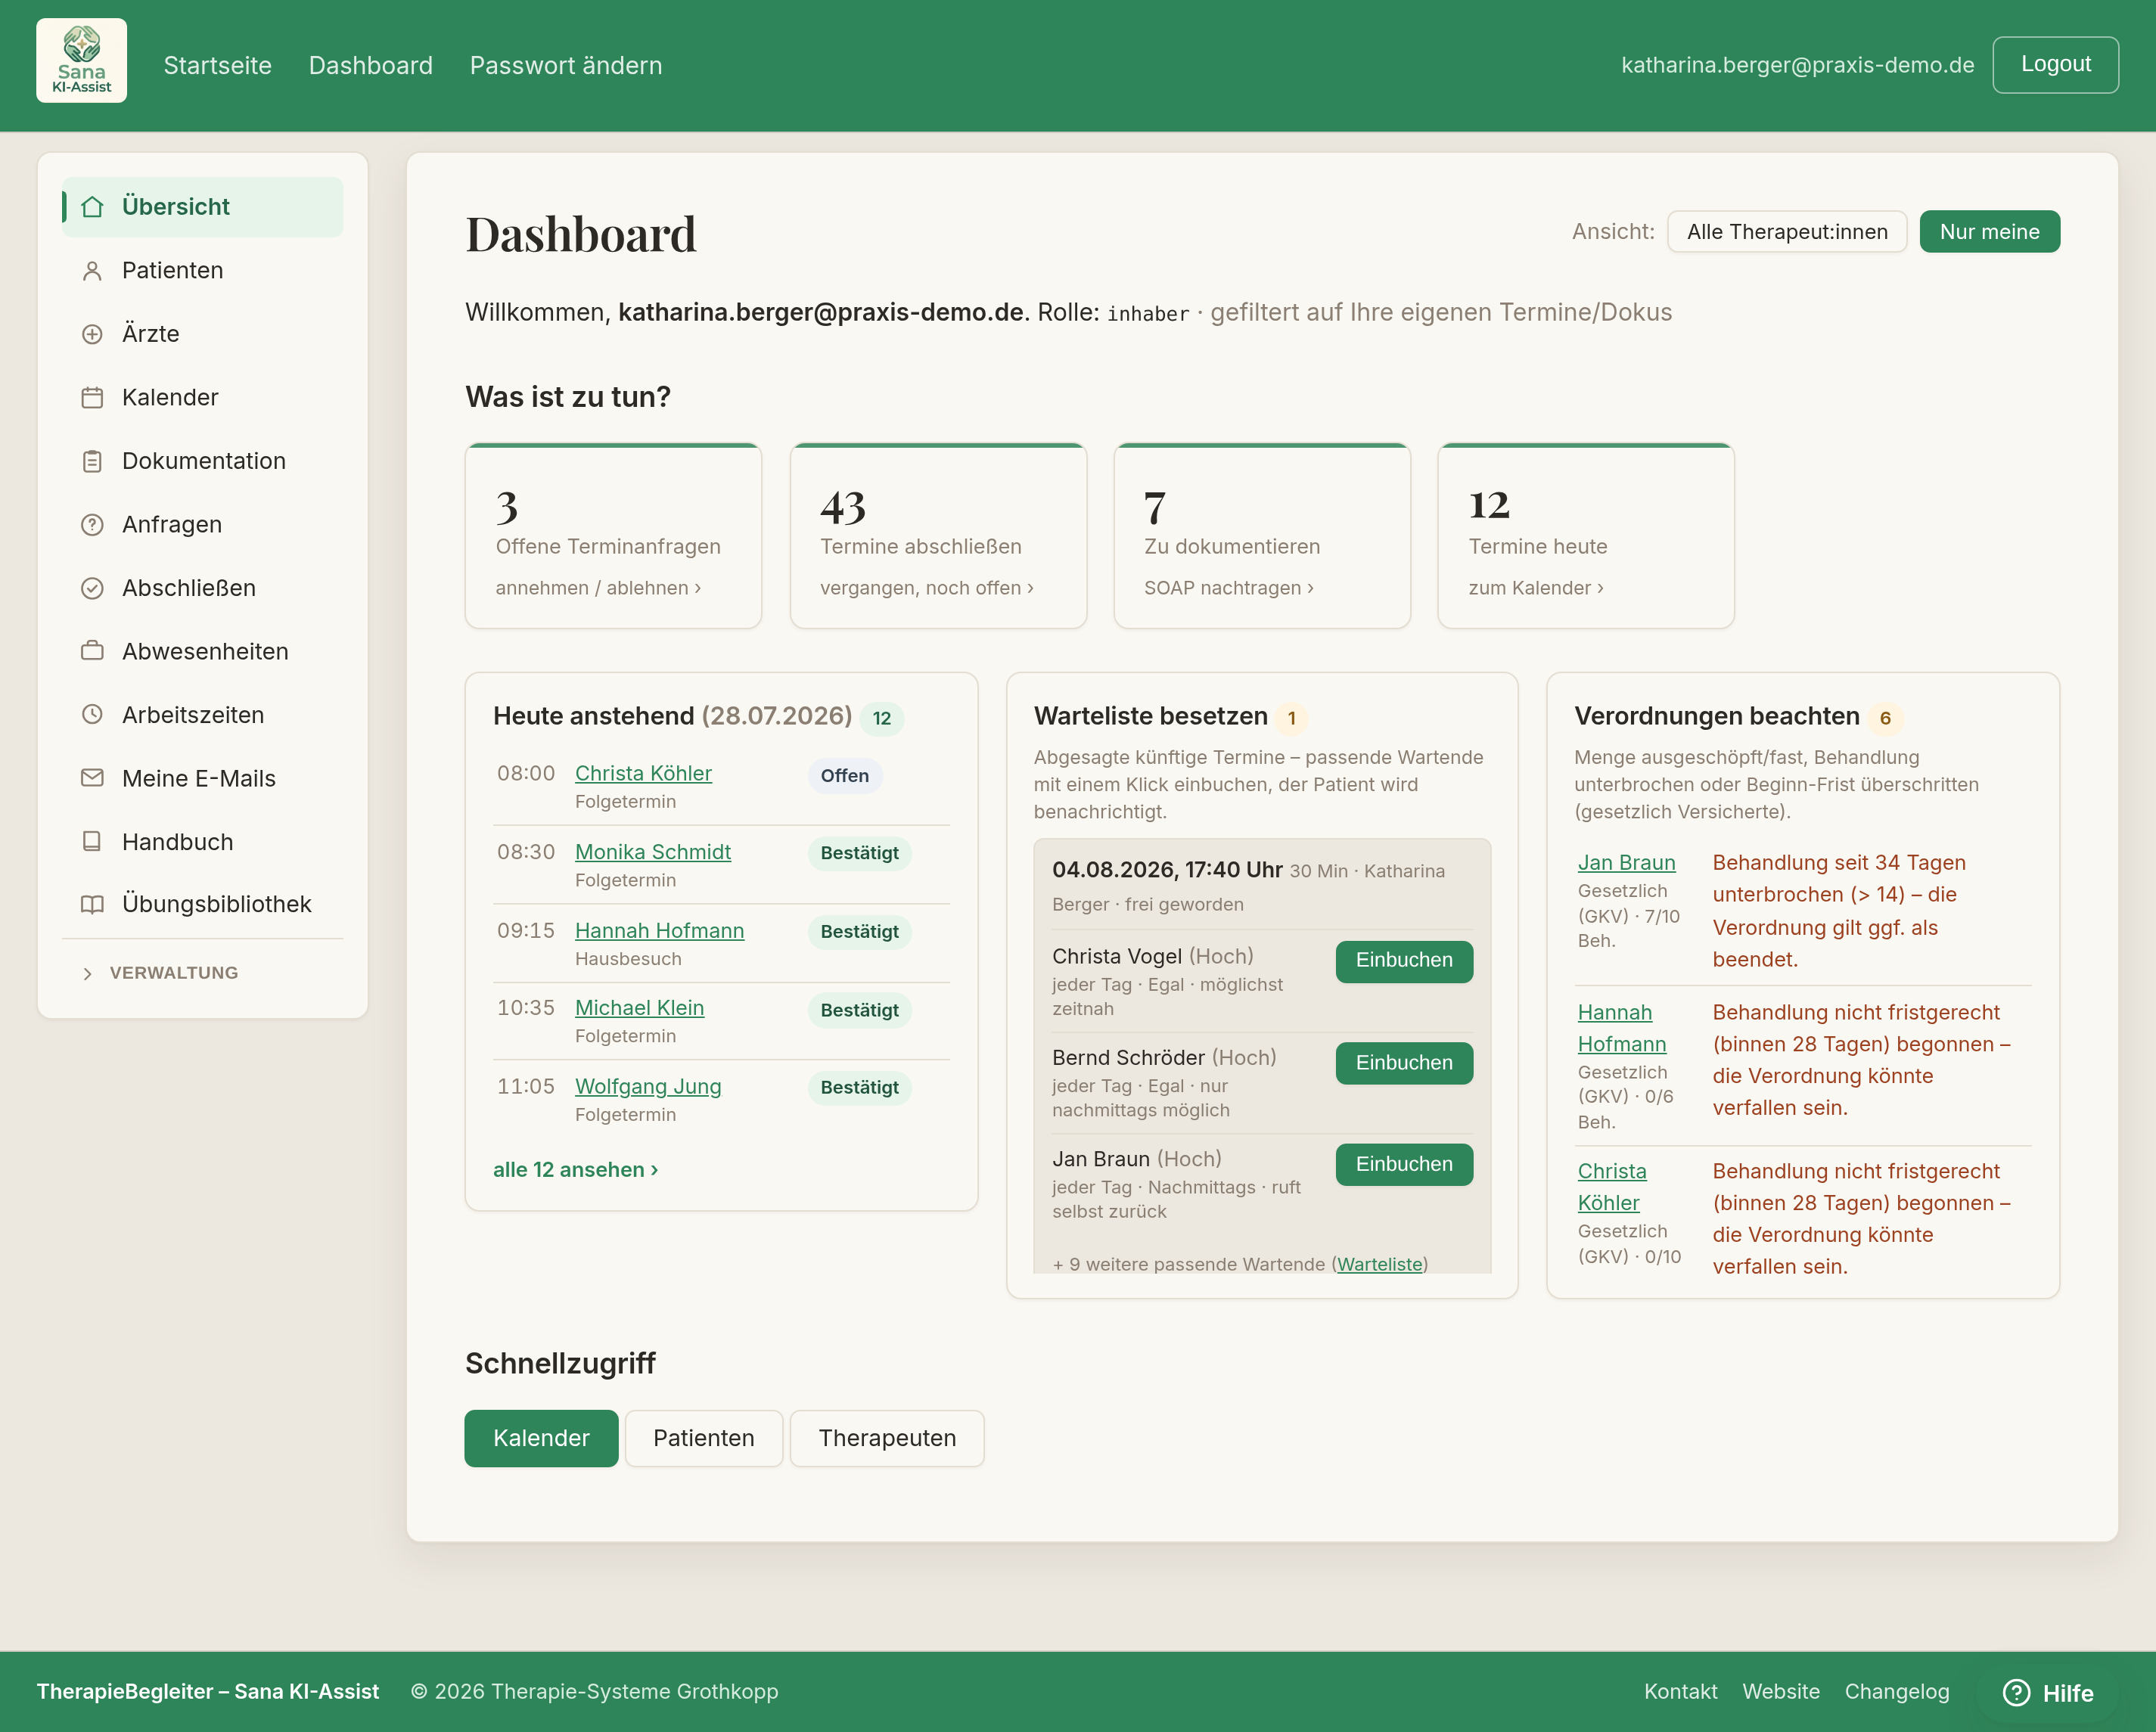Open the Meine E-Mails sidebar entry

202,778
